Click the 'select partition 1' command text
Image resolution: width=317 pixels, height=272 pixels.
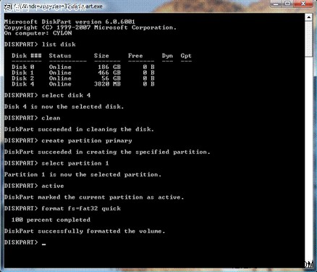[x=75, y=163]
